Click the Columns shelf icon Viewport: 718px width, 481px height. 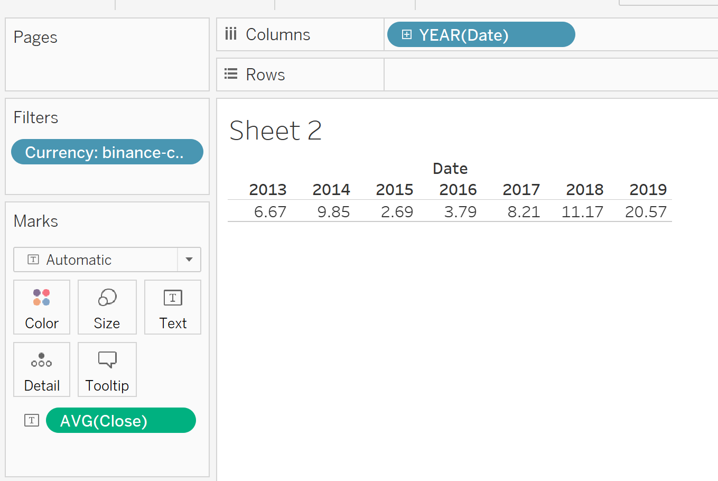tap(231, 34)
